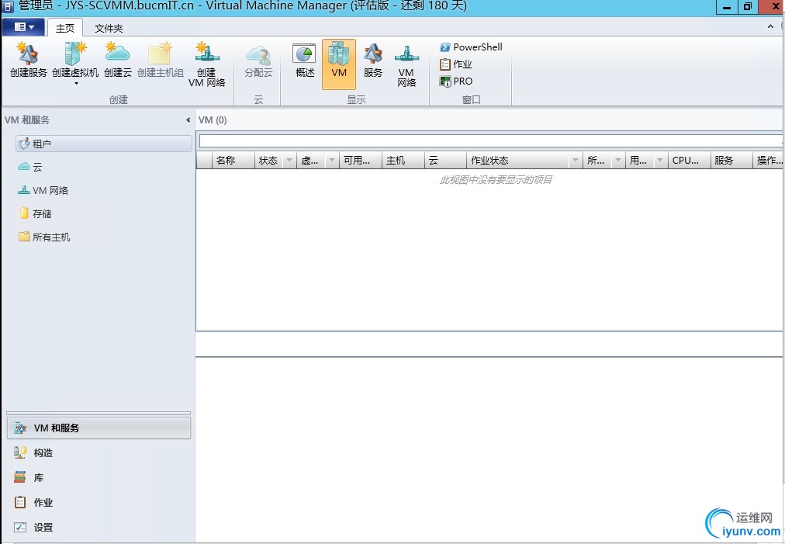Collapse the VM and Services navigation pane
Viewport: 785px width, 544px height.
click(188, 120)
